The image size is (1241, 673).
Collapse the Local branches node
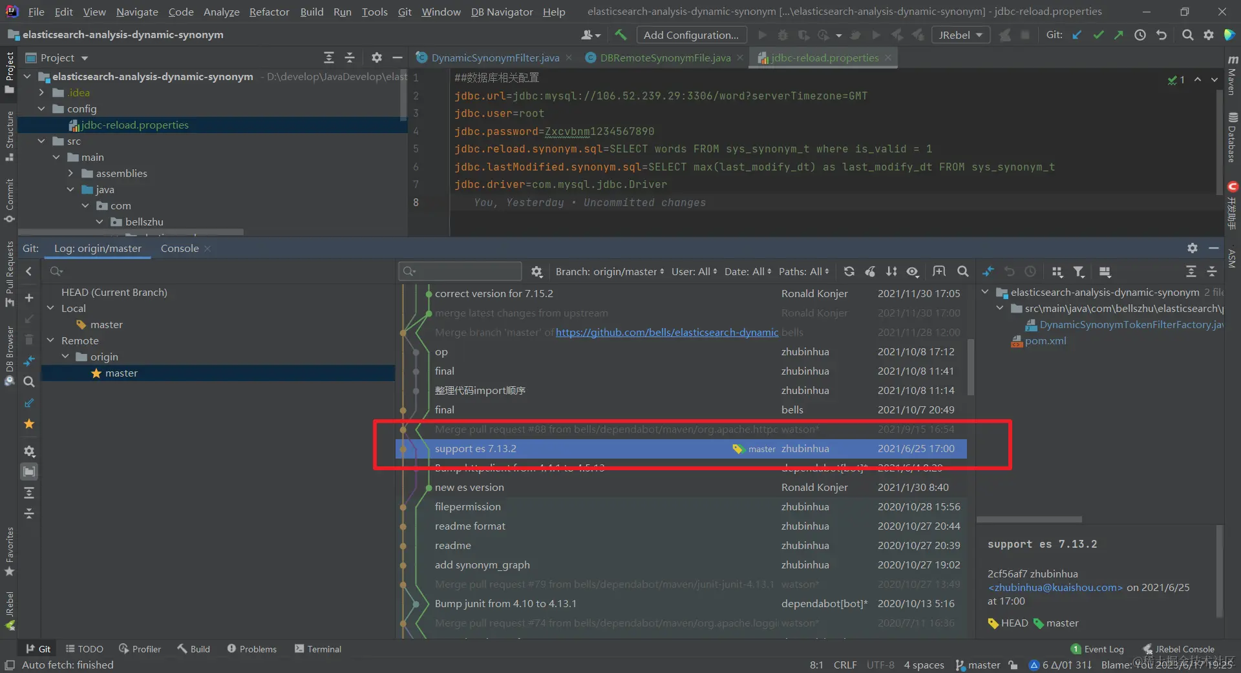(50, 308)
